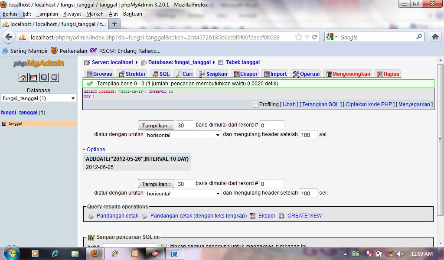Switch to the Cari tab

point(184,74)
